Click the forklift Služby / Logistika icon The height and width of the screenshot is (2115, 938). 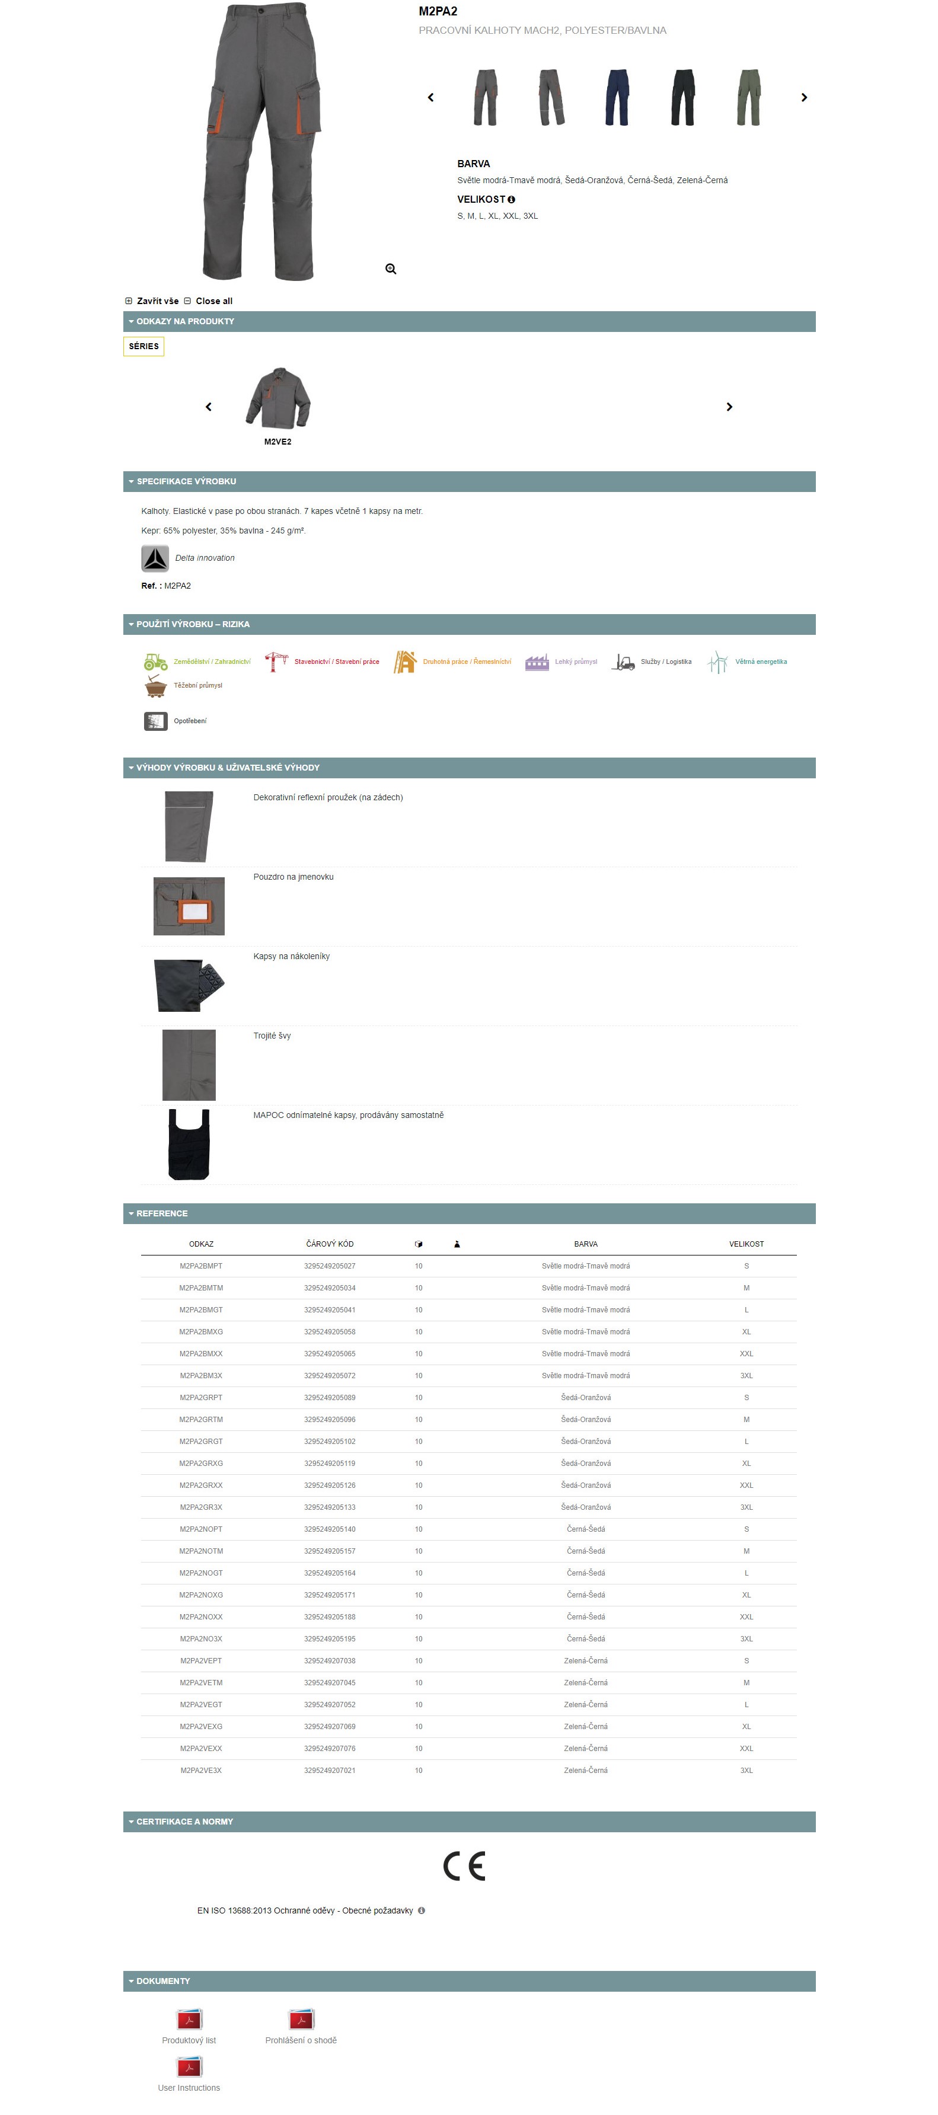[623, 662]
